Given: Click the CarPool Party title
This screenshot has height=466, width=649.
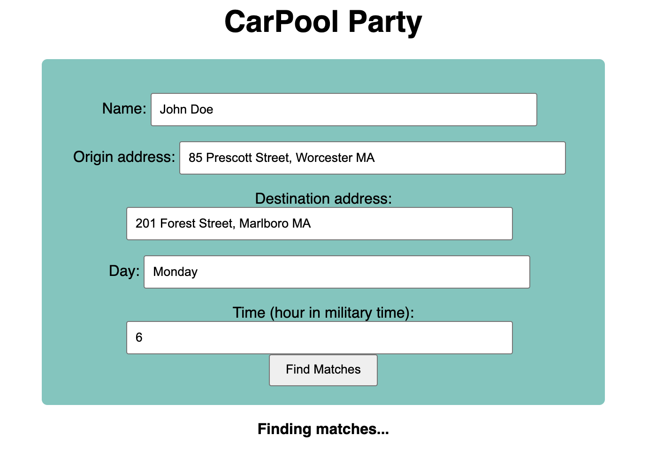Looking at the screenshot, I should 323,22.
